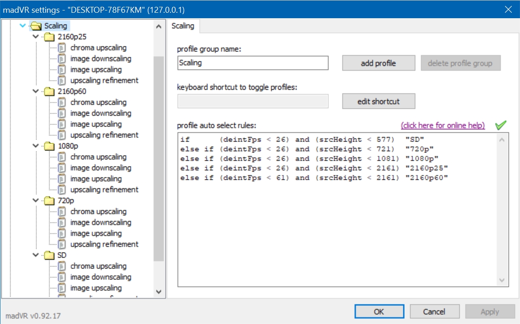Click the rules box scrollbar down arrow
The width and height of the screenshot is (520, 324).
point(502,280)
